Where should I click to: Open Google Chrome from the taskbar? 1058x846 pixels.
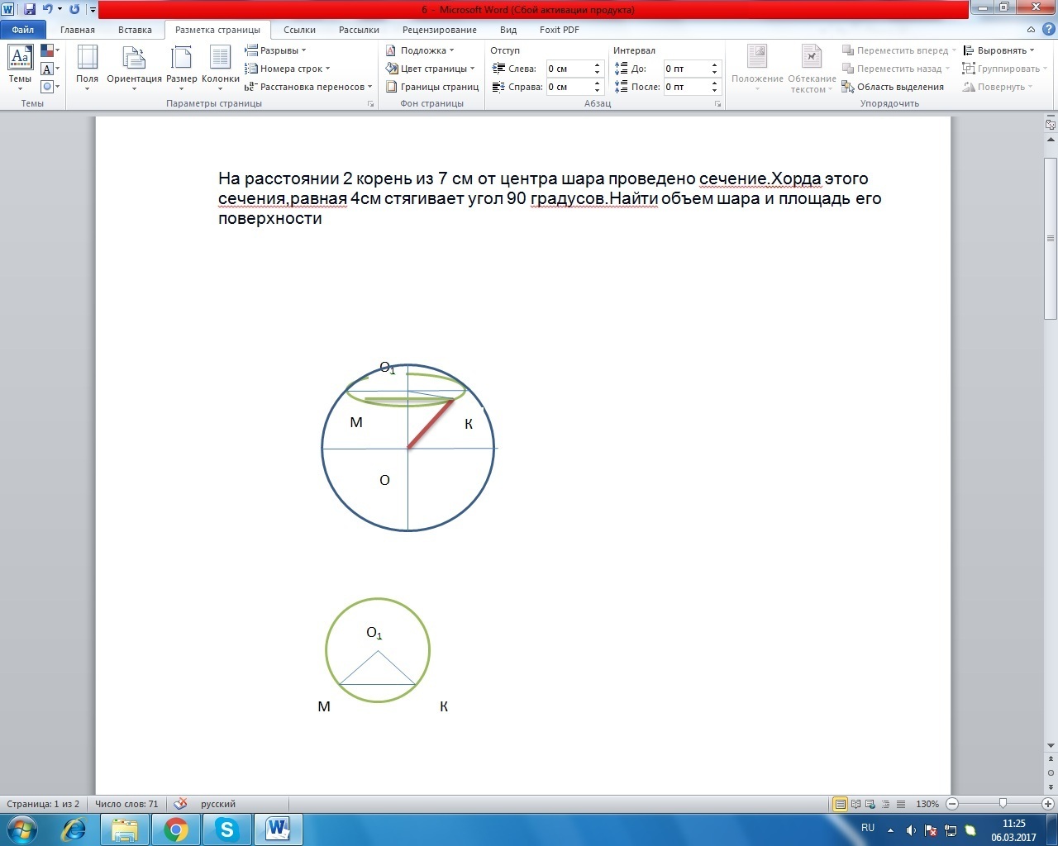[x=176, y=829]
